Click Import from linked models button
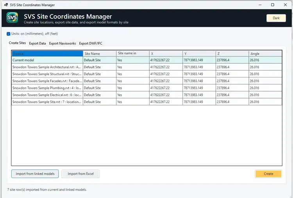The image size is (293, 198). coord(35,174)
